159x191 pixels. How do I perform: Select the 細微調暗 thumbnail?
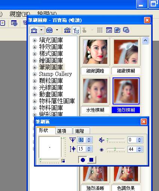(95, 52)
